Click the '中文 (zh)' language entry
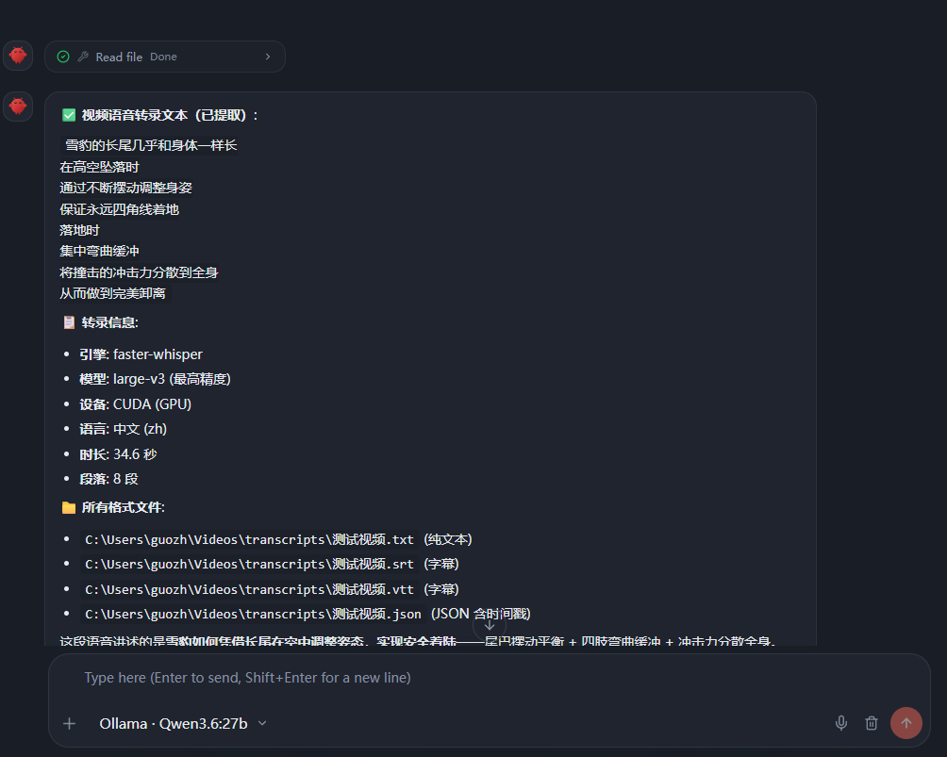 point(141,429)
